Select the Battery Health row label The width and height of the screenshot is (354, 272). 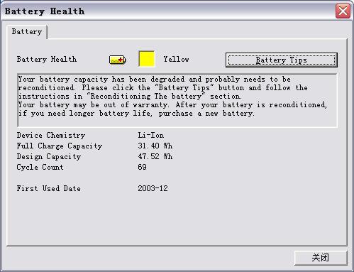pos(47,60)
